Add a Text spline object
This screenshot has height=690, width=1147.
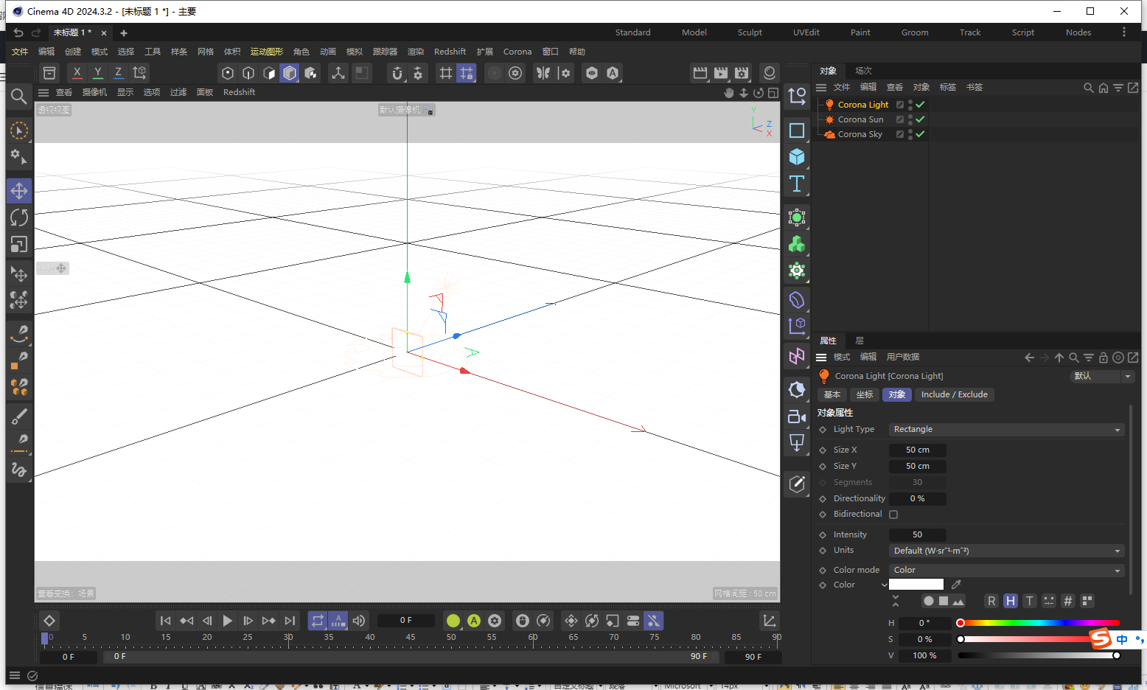tap(797, 184)
